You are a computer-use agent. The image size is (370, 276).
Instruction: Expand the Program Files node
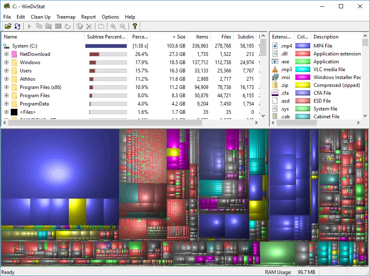(x=6, y=95)
